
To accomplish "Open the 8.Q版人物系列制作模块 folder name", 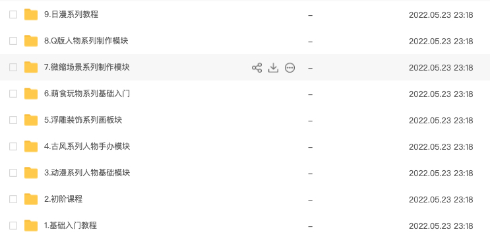I will (x=86, y=41).
